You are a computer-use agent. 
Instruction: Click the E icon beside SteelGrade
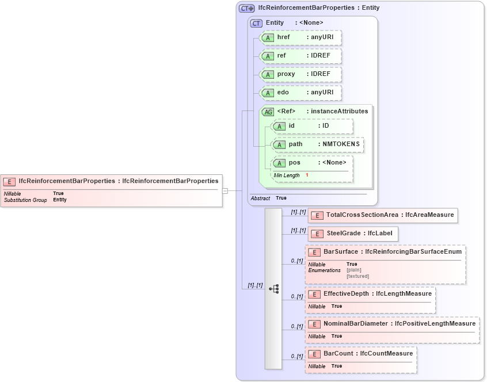click(317, 234)
